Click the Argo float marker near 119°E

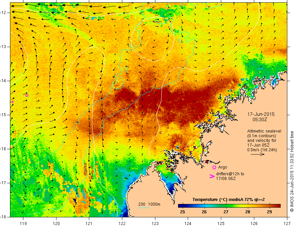[27, 95]
